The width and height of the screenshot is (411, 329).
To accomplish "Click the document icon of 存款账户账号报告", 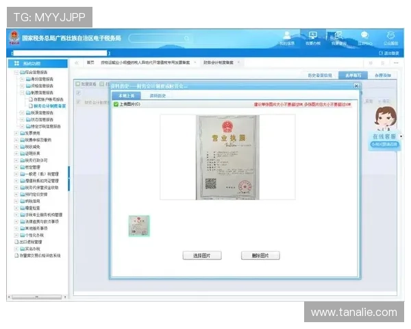I will click(x=31, y=99).
